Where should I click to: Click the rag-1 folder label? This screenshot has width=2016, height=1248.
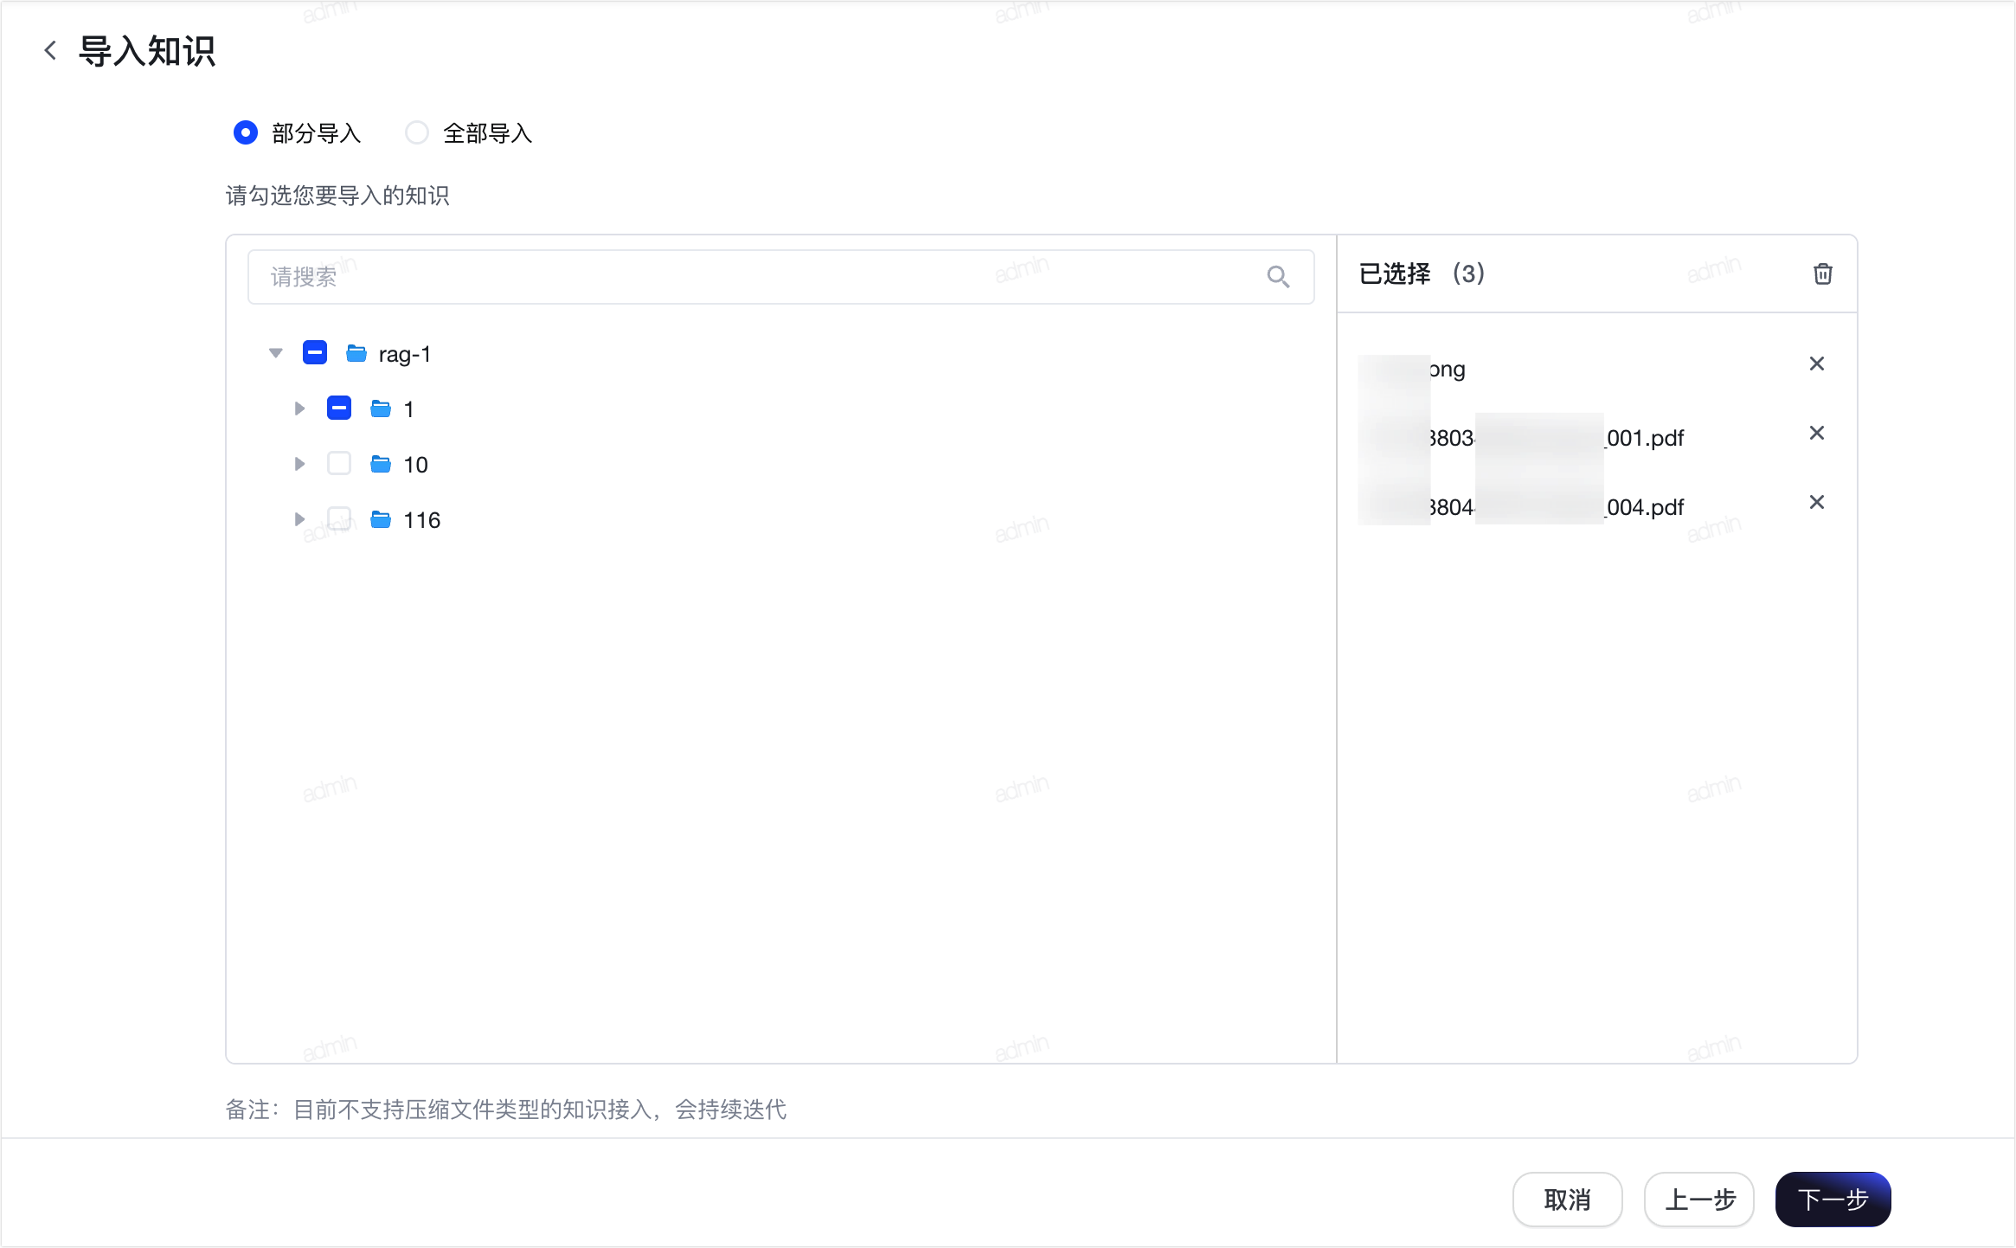[405, 354]
